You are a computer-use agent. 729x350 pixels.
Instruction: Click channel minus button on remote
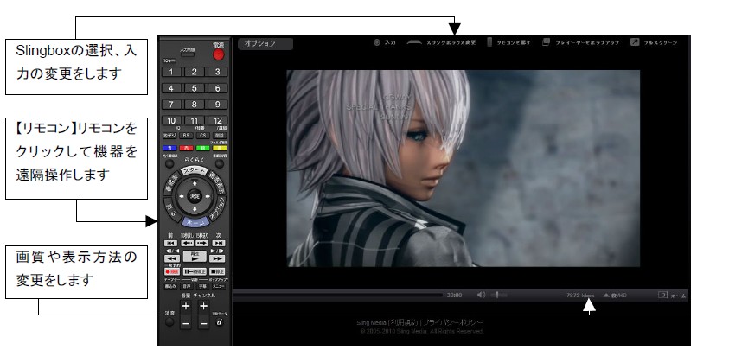coord(203,323)
